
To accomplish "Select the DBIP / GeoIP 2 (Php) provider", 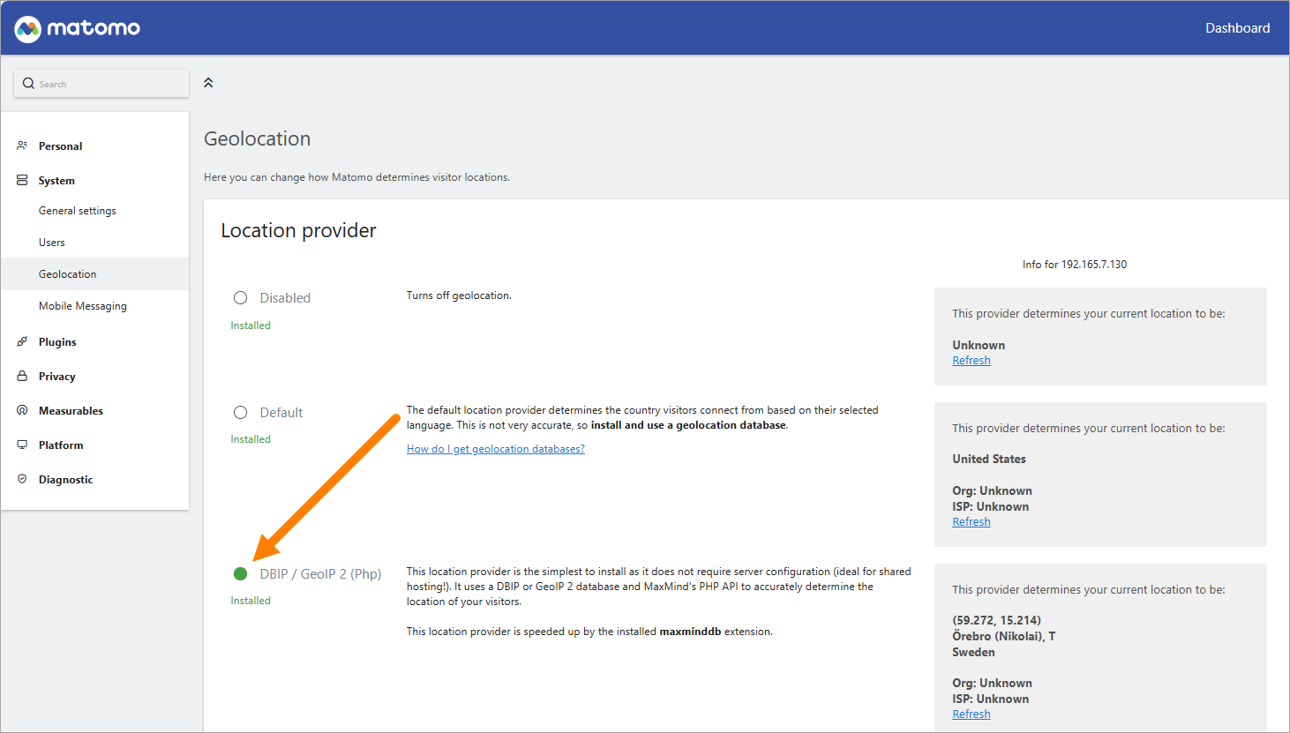I will (x=240, y=574).
